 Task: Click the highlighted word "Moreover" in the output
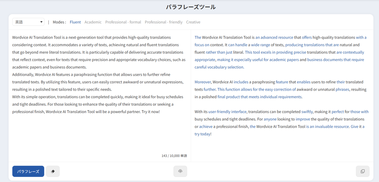click(203, 82)
